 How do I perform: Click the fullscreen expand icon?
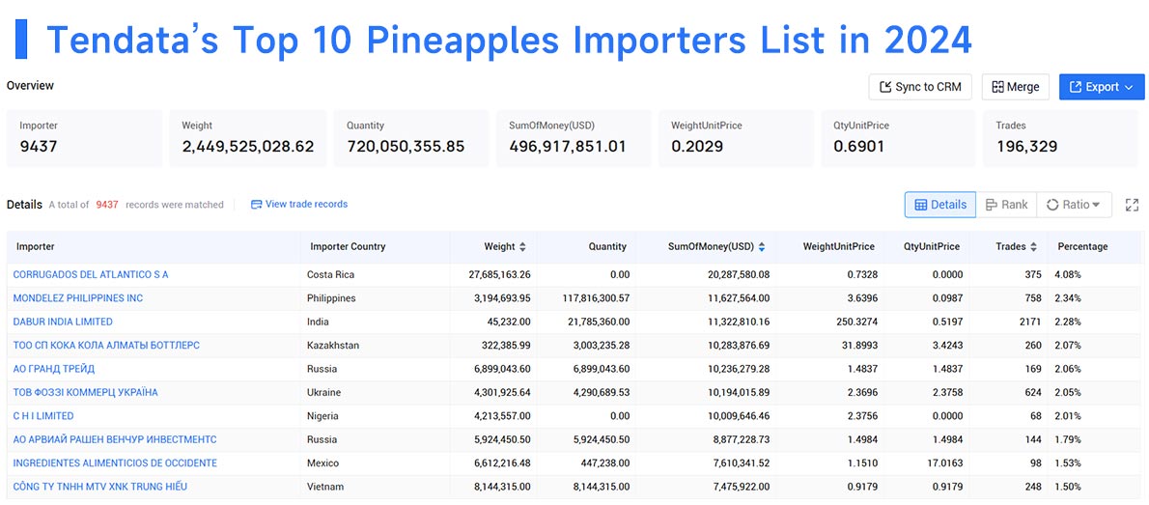click(1132, 205)
